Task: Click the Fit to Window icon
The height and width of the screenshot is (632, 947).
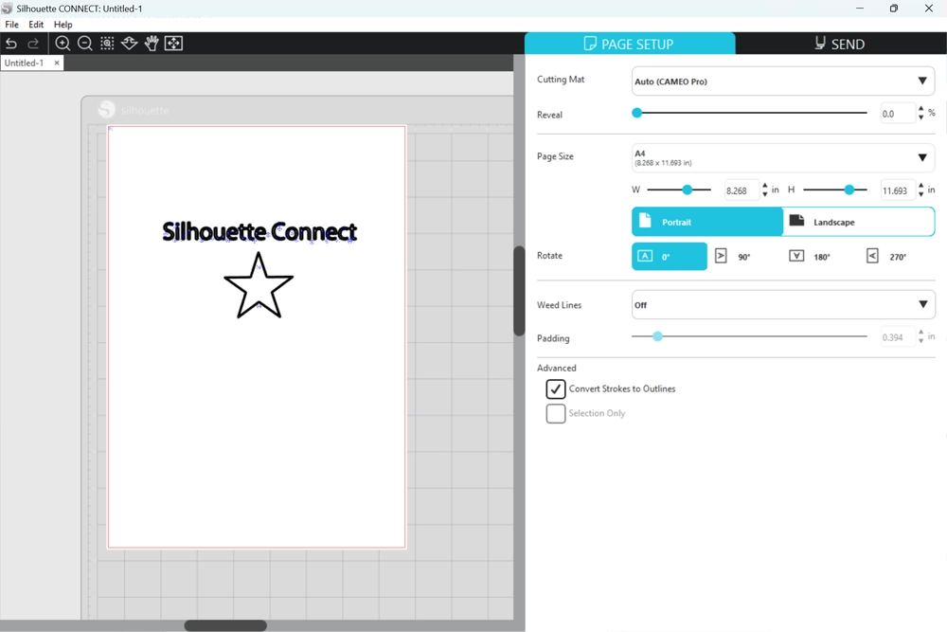Action: pos(173,44)
